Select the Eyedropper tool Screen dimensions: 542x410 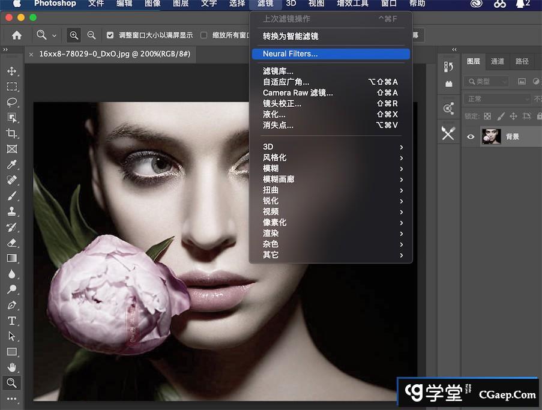pos(12,164)
